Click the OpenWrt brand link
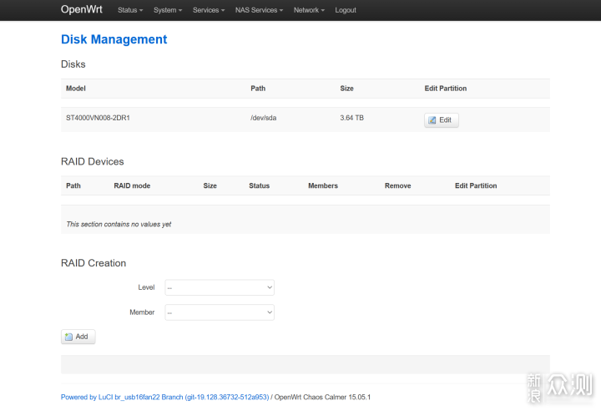 pos(82,9)
